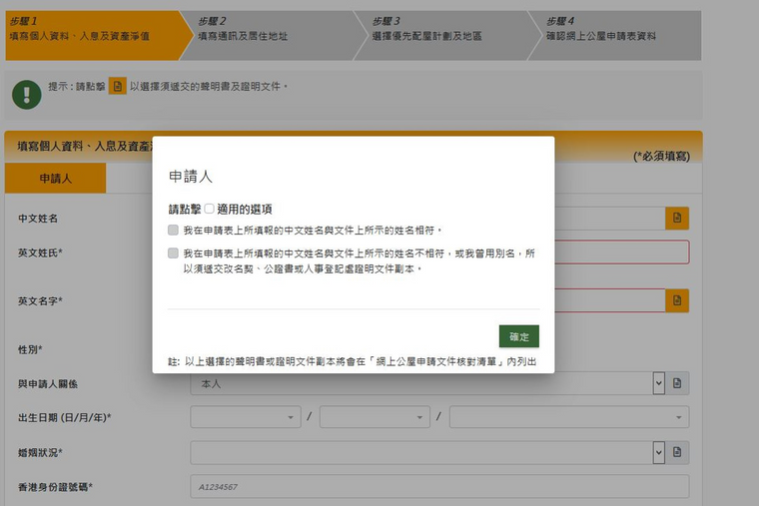The height and width of the screenshot is (506, 759).
Task: Click the 性別* label
Action: pyautogui.click(x=30, y=349)
